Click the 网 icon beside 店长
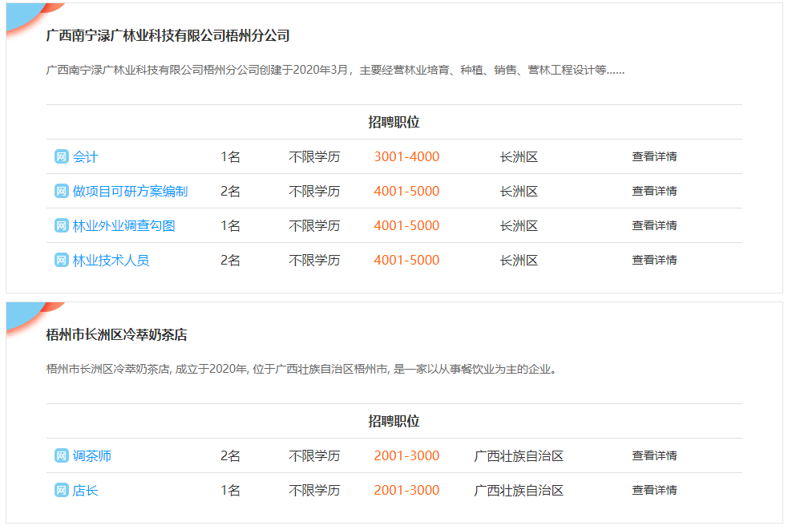Viewport: 788px width, 530px height. [x=62, y=491]
